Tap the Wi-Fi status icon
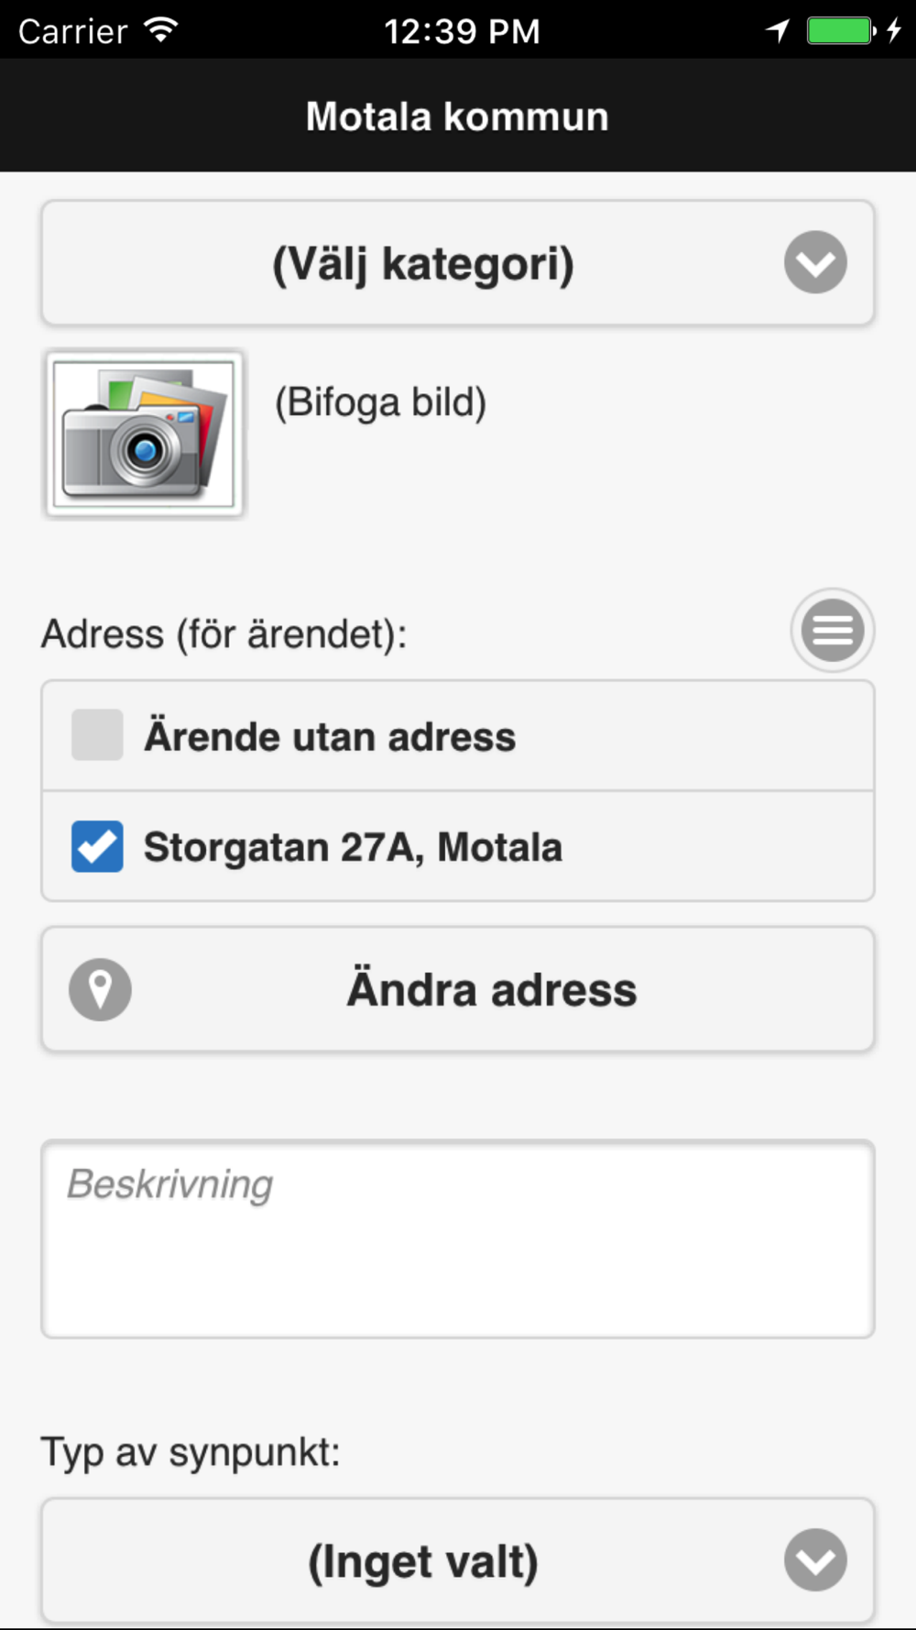 [161, 30]
